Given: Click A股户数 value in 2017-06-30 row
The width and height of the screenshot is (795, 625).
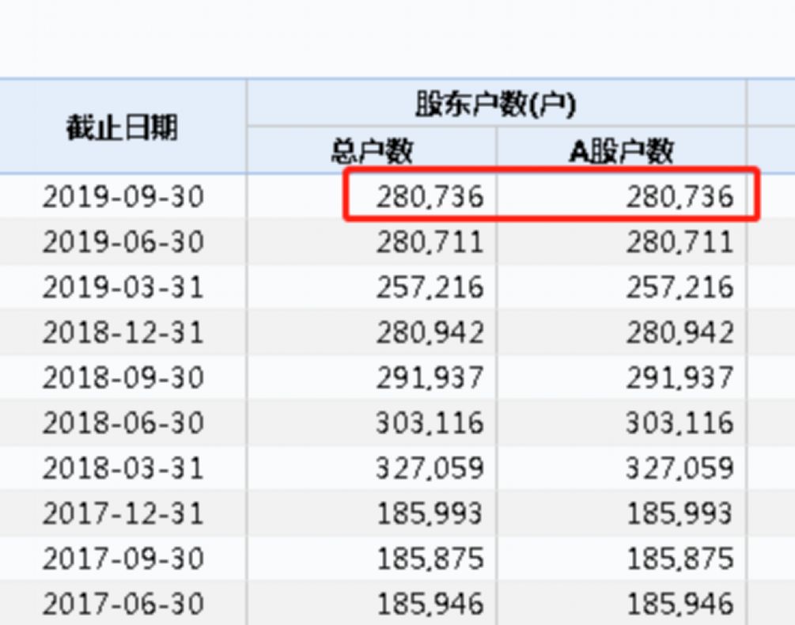Looking at the screenshot, I should pyautogui.click(x=680, y=604).
